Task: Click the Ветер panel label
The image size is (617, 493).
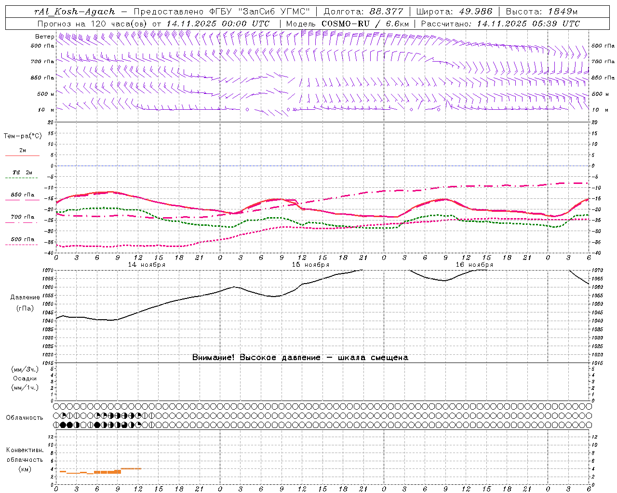Action: point(44,37)
